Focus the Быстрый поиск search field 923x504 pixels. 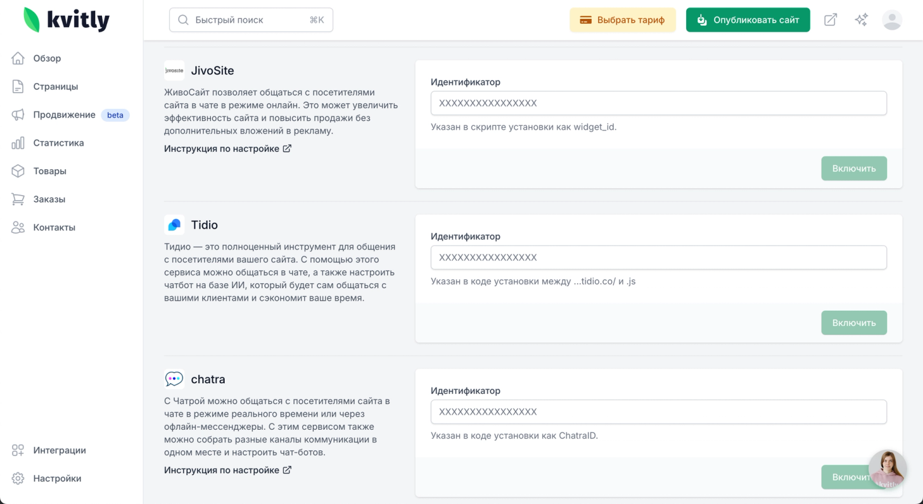(x=251, y=20)
